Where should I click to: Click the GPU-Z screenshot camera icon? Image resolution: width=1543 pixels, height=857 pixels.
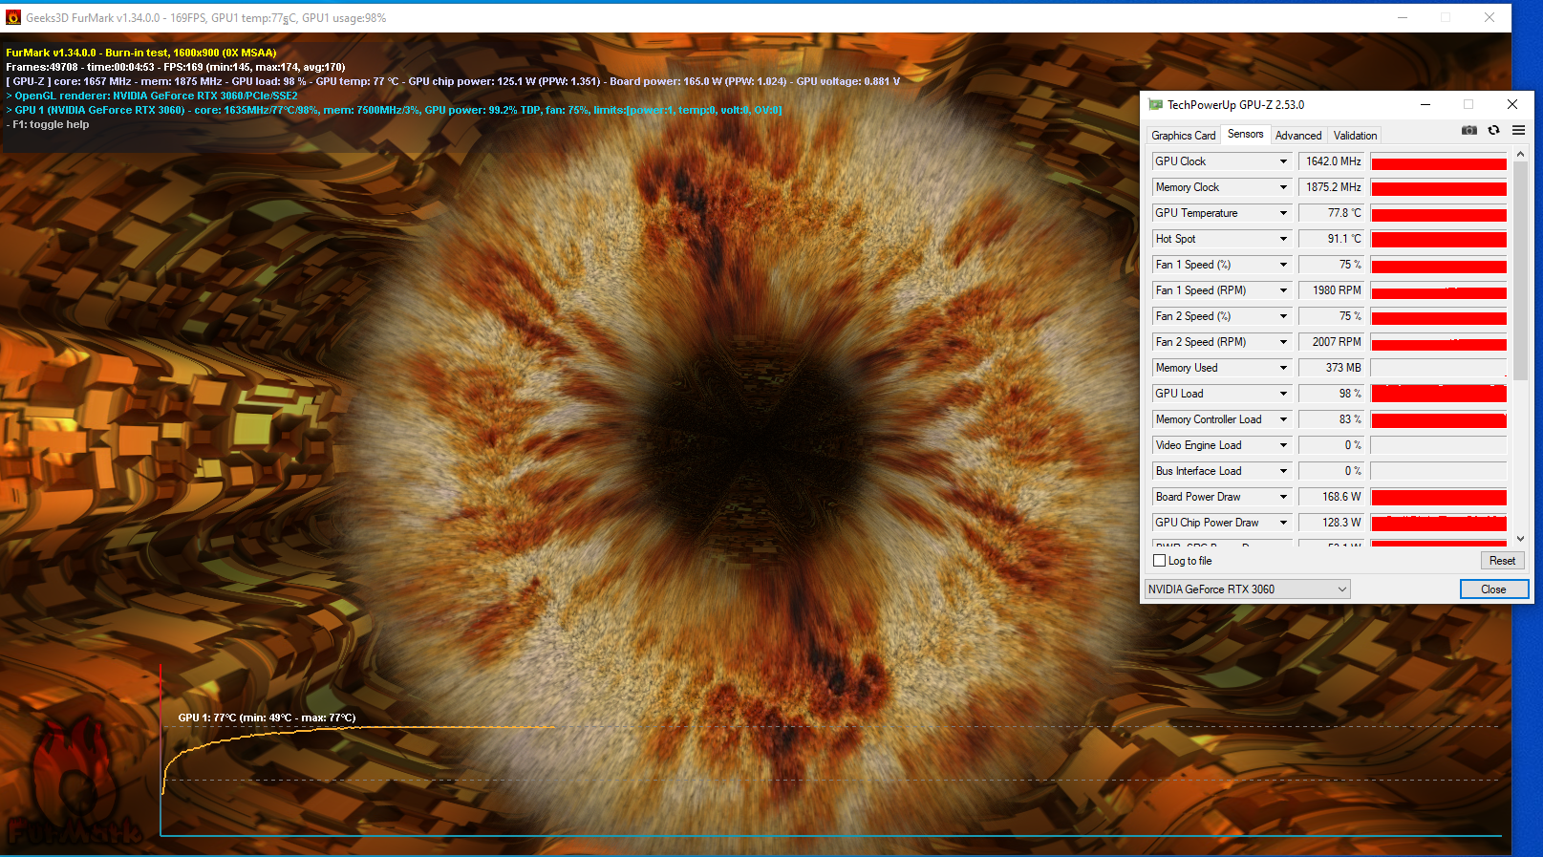(1469, 131)
